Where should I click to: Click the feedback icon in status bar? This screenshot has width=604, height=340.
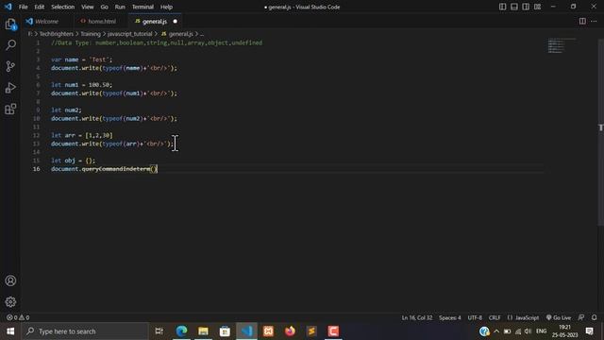pos(581,317)
